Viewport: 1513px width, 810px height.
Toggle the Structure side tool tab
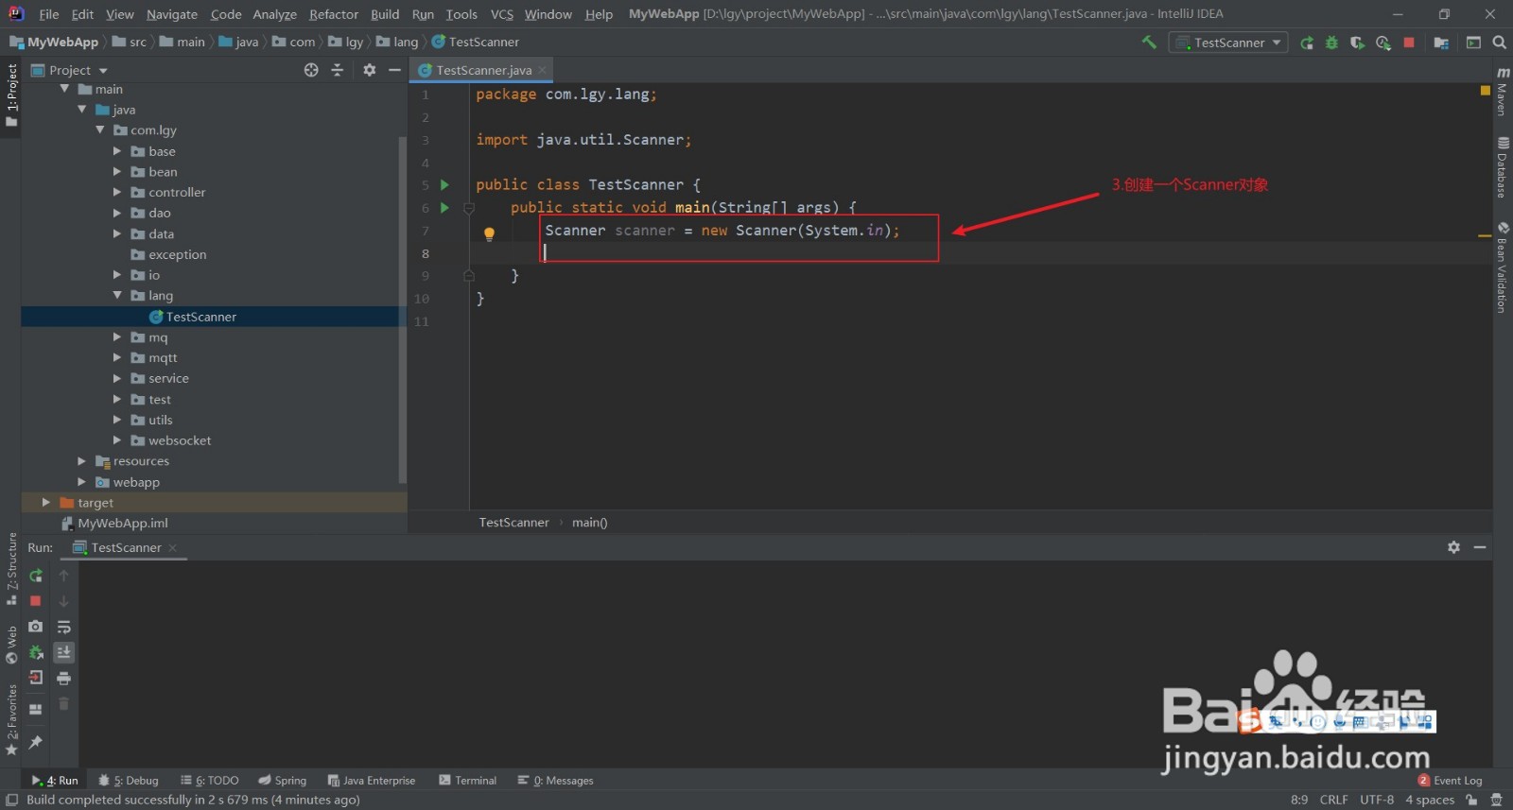[x=11, y=568]
